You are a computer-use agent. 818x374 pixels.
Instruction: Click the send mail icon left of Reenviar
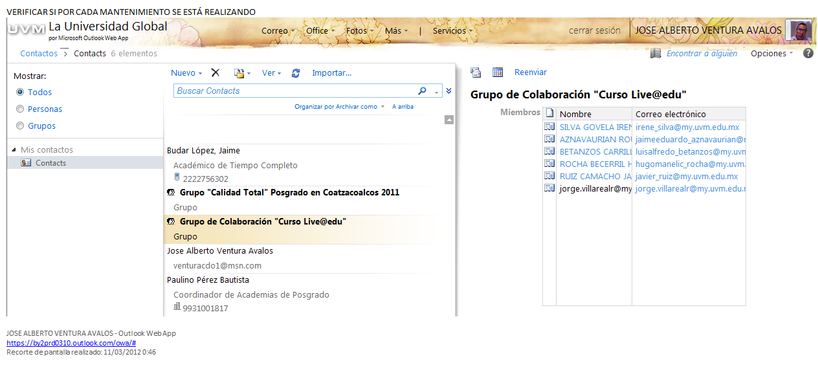(476, 72)
